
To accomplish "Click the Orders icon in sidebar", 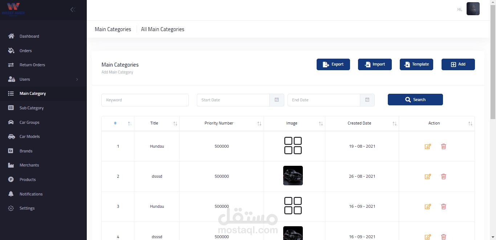I will point(11,51).
